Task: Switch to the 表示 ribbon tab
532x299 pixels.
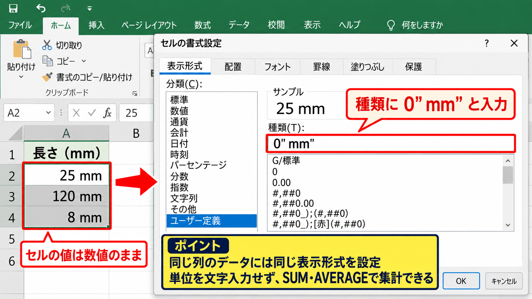Action: [x=312, y=25]
